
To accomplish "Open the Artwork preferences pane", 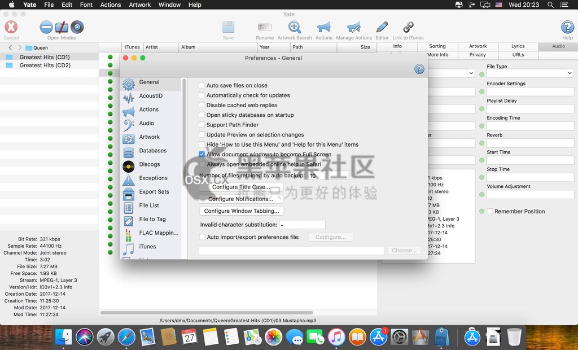I will click(151, 138).
